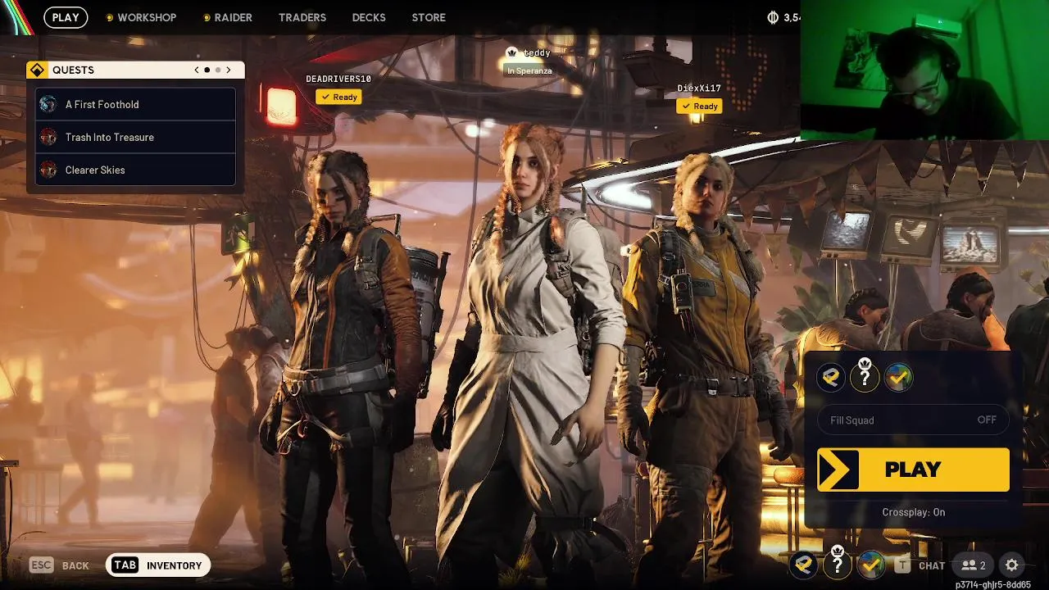Click the checkmark squad avatar in play panel
The height and width of the screenshot is (590, 1049).
coord(898,377)
